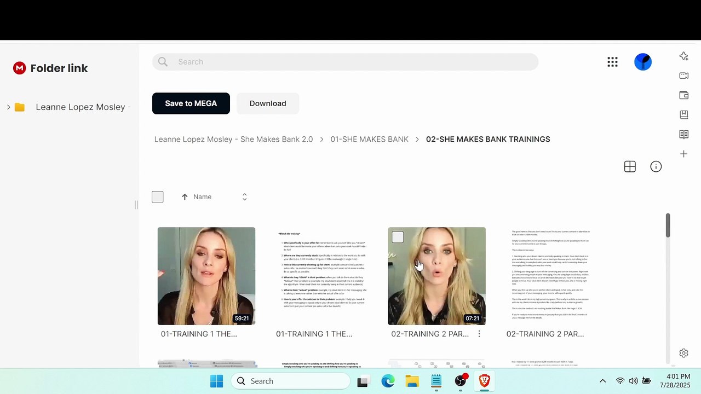Open the MEGA apps grid menu
This screenshot has height=394, width=701.
pyautogui.click(x=612, y=62)
